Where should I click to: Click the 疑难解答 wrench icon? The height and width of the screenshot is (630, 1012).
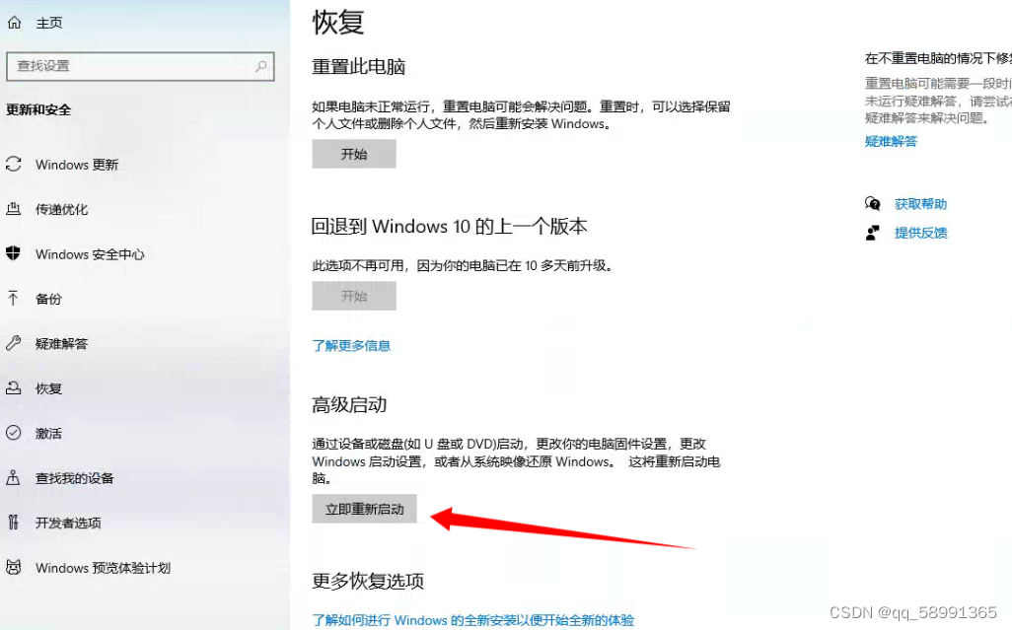pos(14,342)
